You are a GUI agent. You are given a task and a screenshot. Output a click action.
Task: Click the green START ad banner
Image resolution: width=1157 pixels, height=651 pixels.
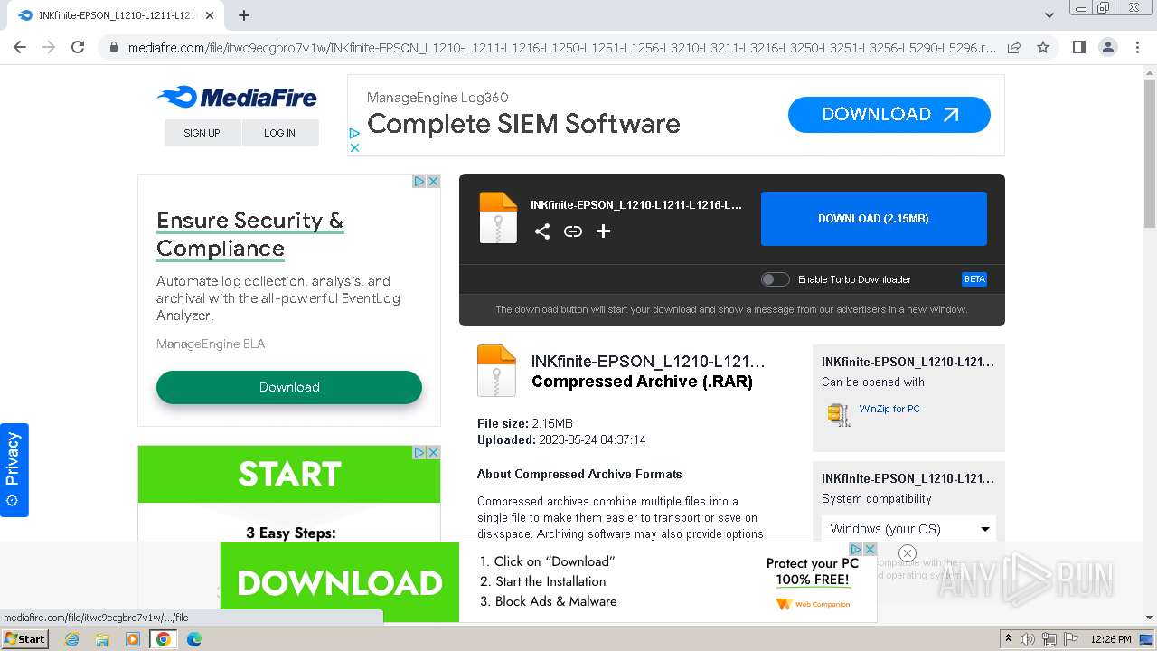tap(289, 474)
